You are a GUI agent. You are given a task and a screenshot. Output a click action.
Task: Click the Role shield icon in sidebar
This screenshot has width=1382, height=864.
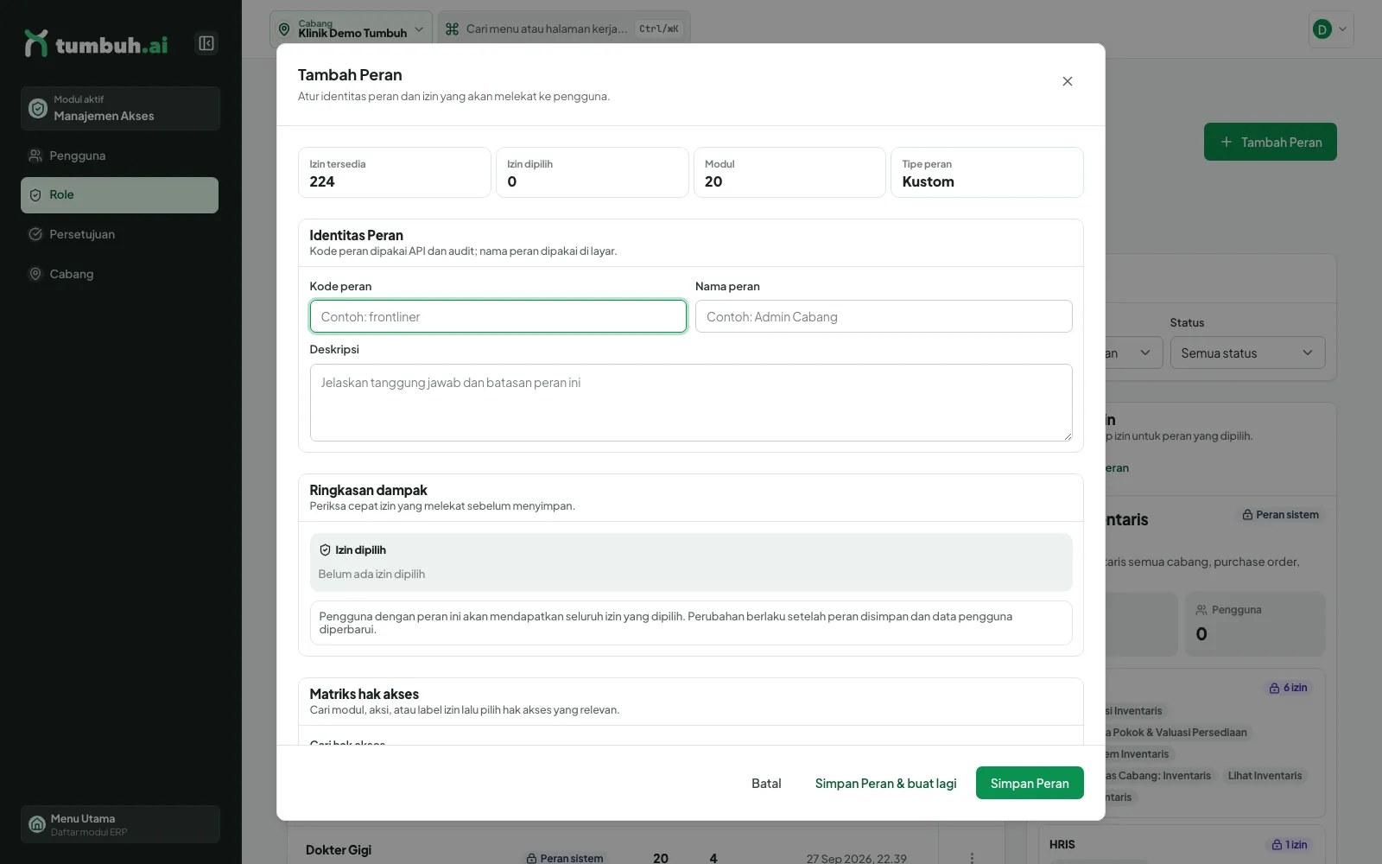click(35, 195)
